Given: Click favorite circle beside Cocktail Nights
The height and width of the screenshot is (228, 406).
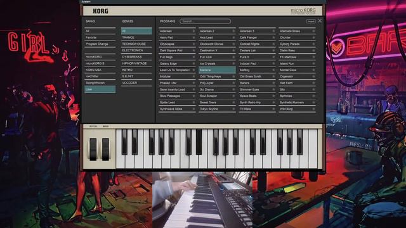Looking at the screenshot, I should click(273, 44).
